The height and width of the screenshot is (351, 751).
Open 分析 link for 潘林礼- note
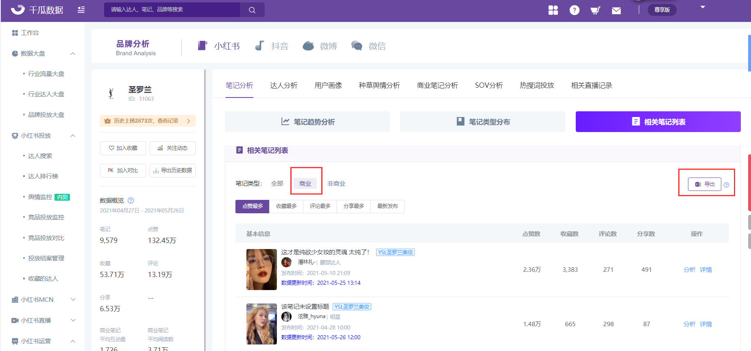coord(690,270)
